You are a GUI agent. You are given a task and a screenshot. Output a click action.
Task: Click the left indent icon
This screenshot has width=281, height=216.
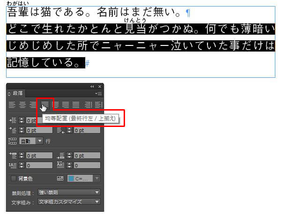coord(13,120)
